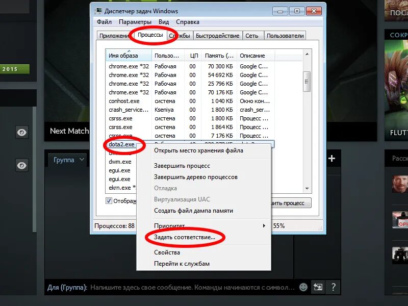408x306 pixels.
Task: Switch to the Процессы tab
Action: pos(150,35)
